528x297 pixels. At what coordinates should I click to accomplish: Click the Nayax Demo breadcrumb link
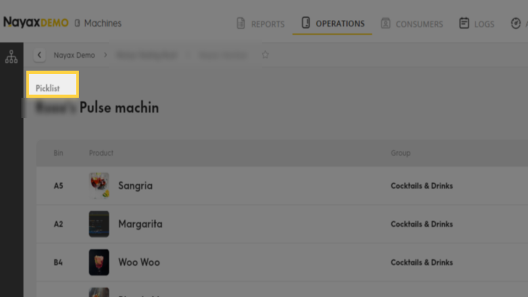74,55
